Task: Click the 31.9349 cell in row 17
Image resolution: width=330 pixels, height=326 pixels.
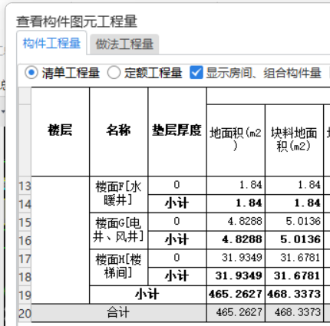Action: coord(236,258)
